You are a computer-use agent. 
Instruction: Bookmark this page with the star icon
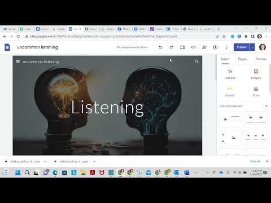pos(224,37)
